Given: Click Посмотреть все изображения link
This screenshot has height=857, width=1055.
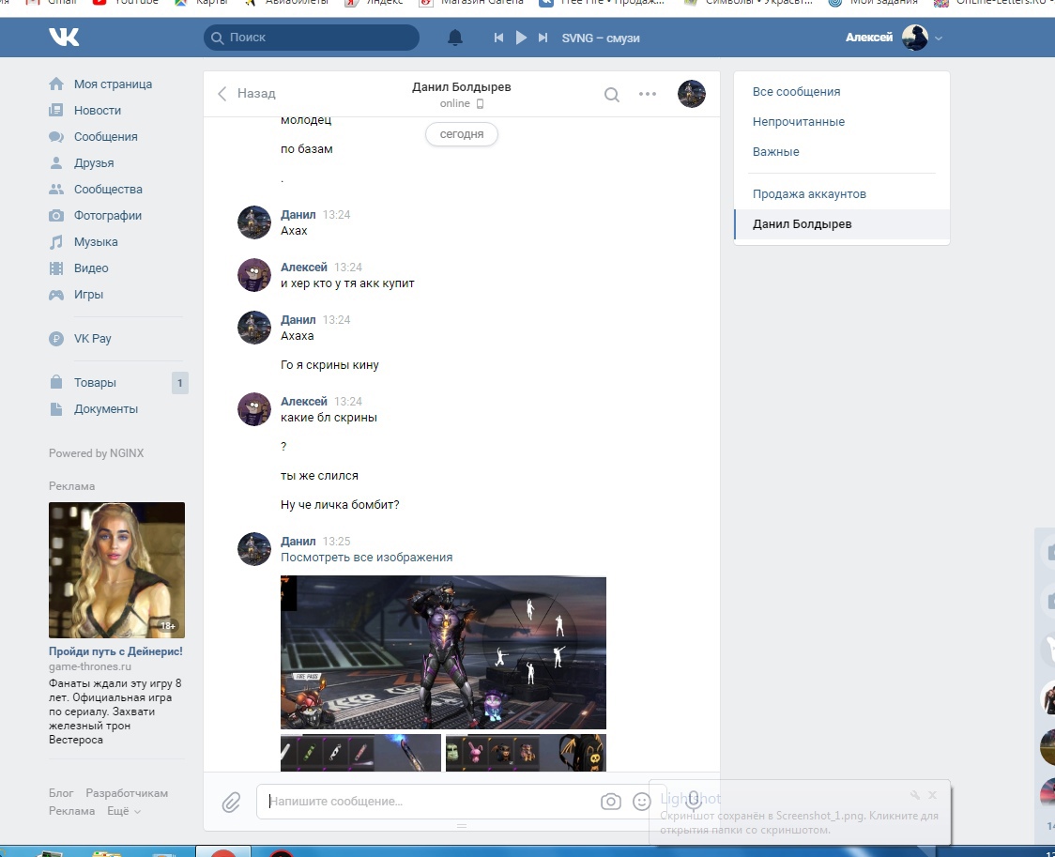Looking at the screenshot, I should (366, 558).
